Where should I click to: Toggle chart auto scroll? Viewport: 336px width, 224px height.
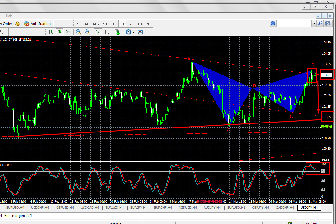click(x=98, y=32)
